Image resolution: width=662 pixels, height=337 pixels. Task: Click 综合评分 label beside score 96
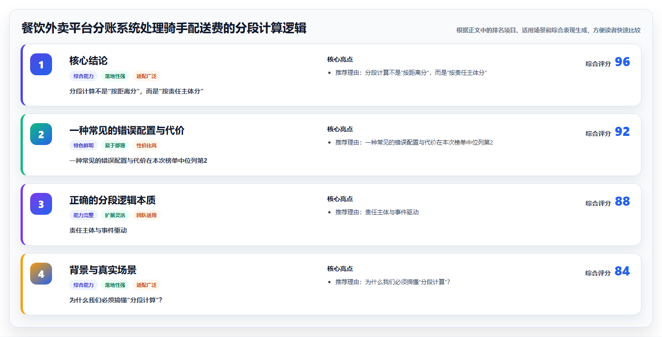(598, 64)
